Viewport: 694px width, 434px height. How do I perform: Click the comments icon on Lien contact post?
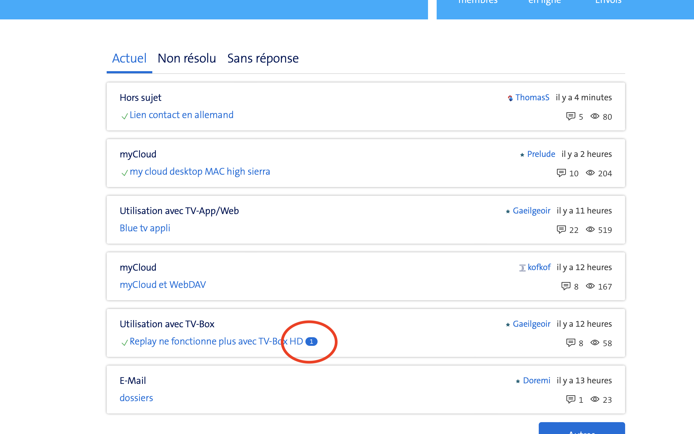(570, 116)
